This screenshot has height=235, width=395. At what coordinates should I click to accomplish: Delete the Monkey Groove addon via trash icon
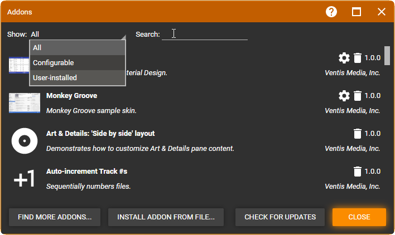[x=358, y=96]
